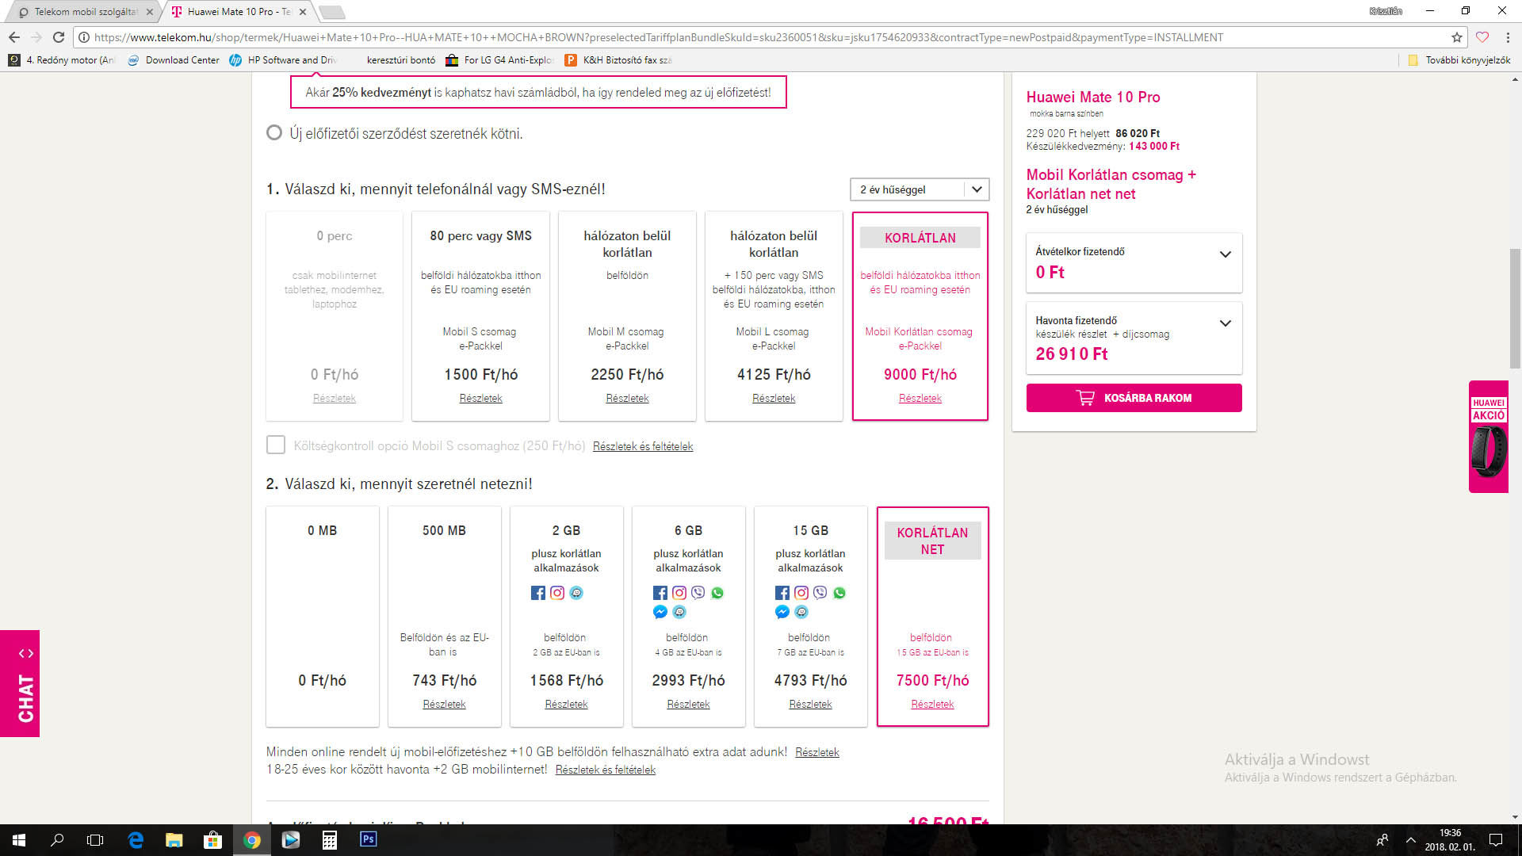Choose the Mobil M csomag 2250 Ft/hó card
Image resolution: width=1522 pixels, height=856 pixels.
pyautogui.click(x=627, y=316)
